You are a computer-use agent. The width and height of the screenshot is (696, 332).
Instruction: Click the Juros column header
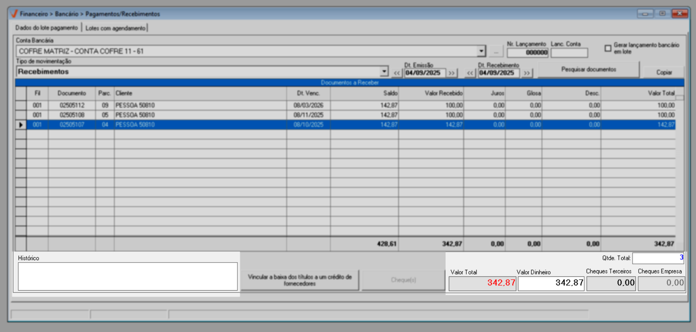pos(484,93)
